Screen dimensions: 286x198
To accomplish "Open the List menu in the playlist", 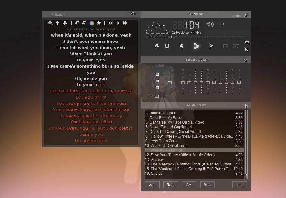I will pyautogui.click(x=239, y=185).
